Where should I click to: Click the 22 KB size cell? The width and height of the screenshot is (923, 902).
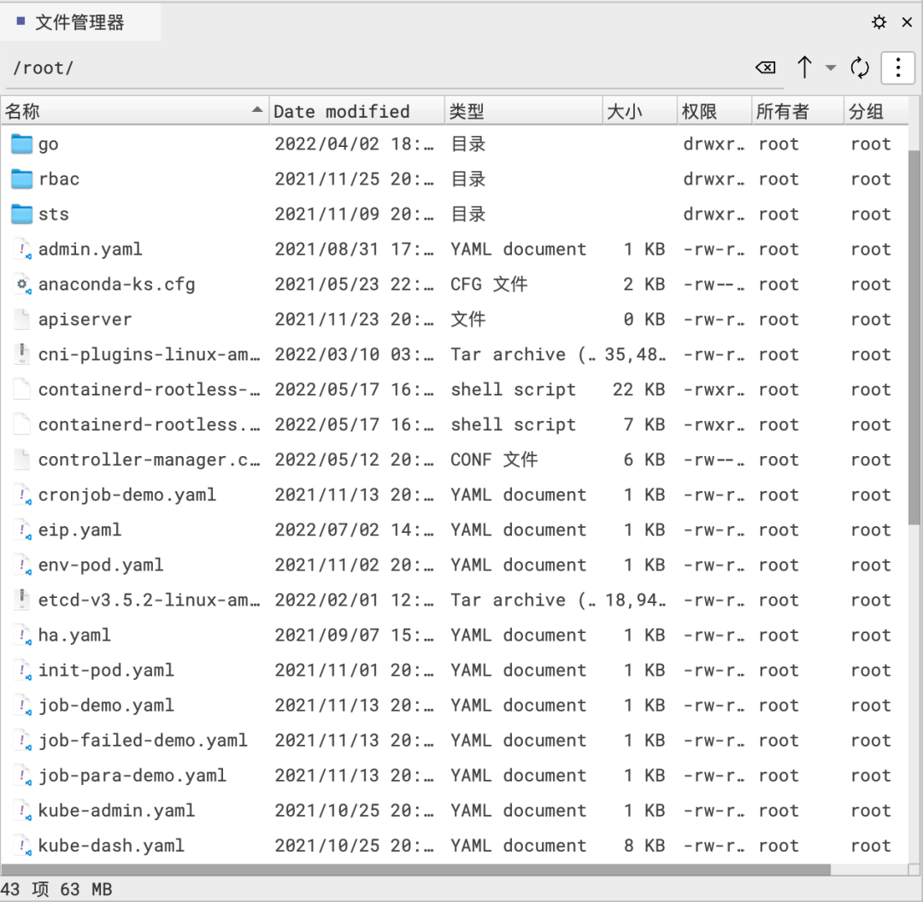pyautogui.click(x=638, y=389)
